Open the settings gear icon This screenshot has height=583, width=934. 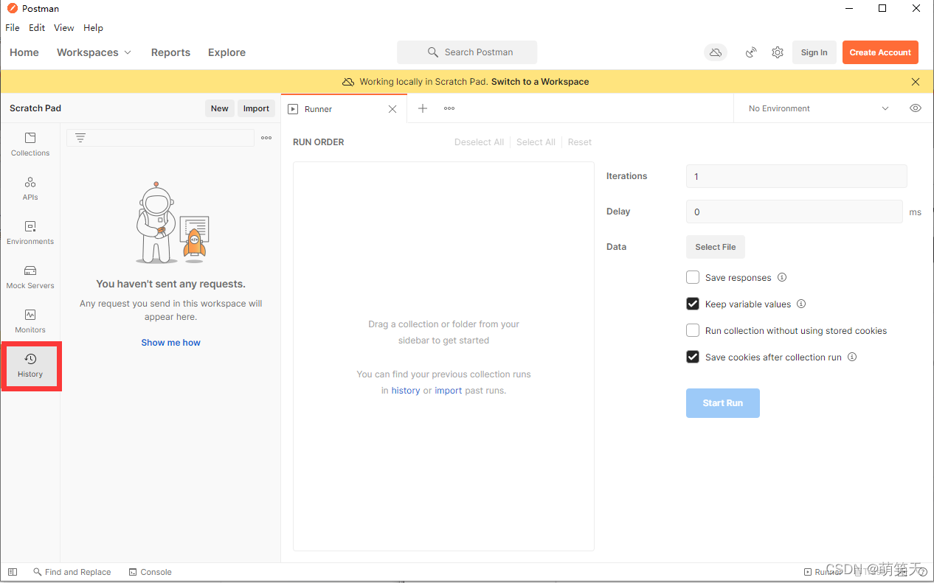click(778, 52)
